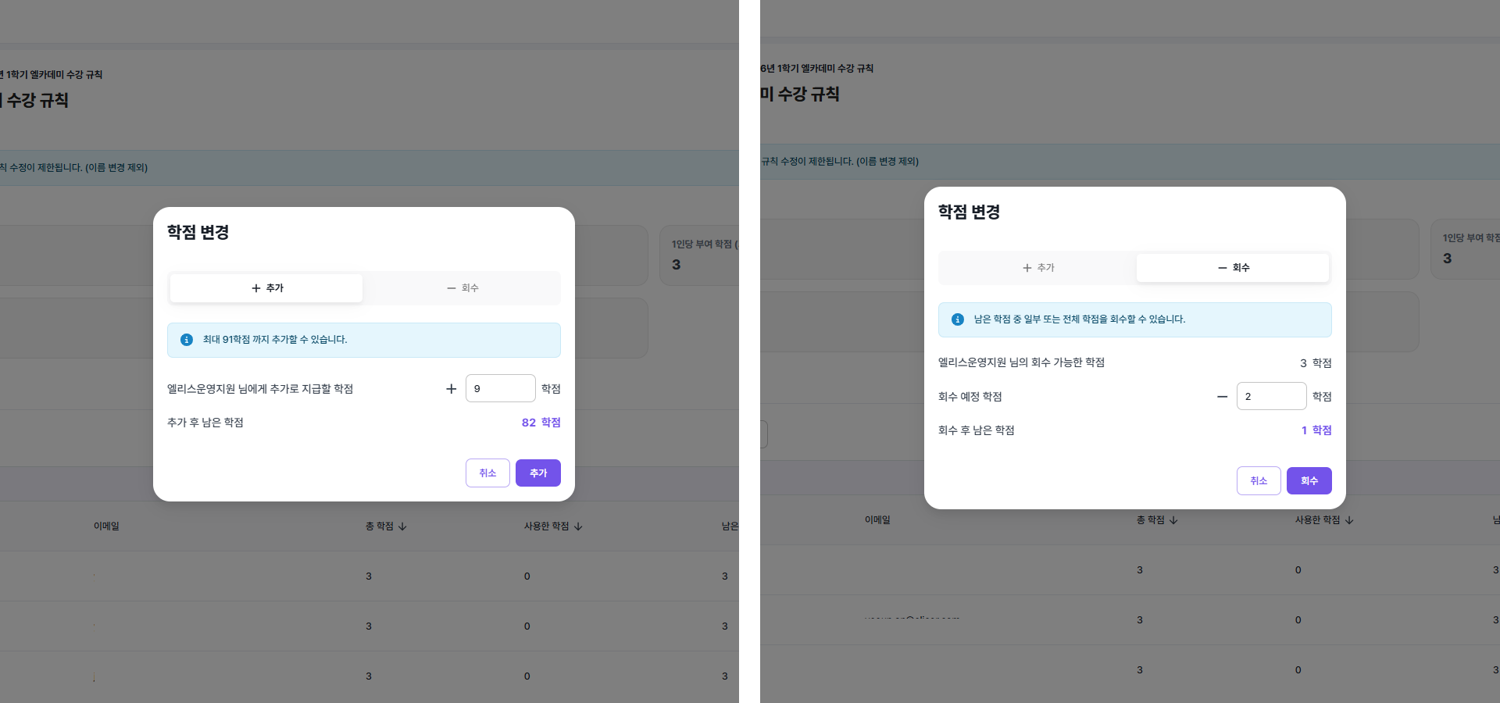Click the 취소 button in the left dialog

[487, 473]
